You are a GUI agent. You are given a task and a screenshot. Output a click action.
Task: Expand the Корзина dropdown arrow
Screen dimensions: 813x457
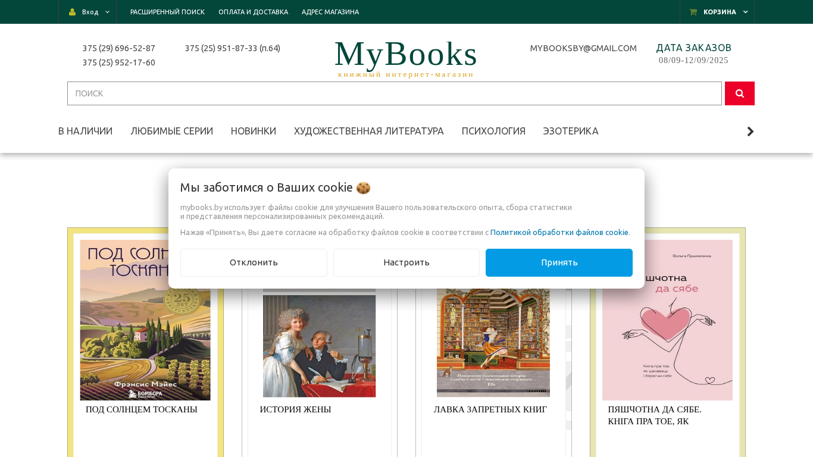[746, 12]
